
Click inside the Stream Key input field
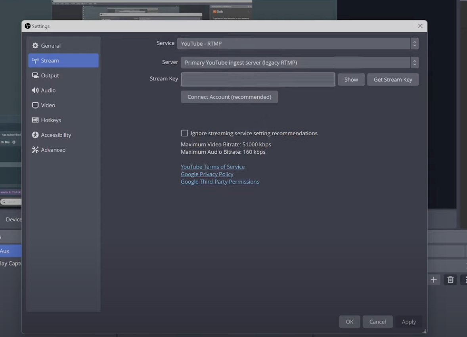tap(258, 79)
